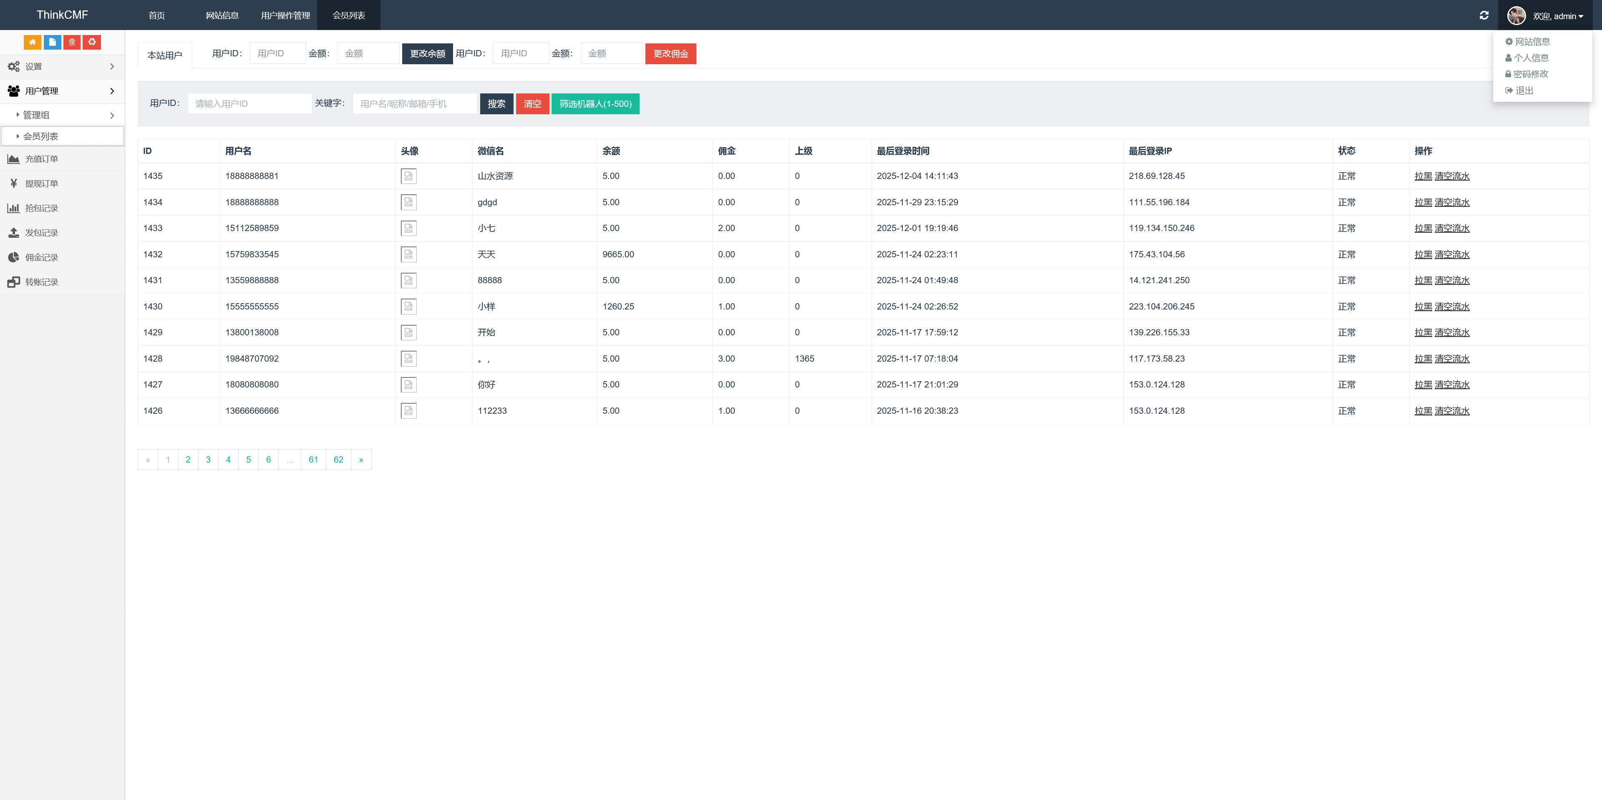1602x800 pixels.
Task: Click 筛选机器人(1-500) filter button
Action: click(x=594, y=104)
